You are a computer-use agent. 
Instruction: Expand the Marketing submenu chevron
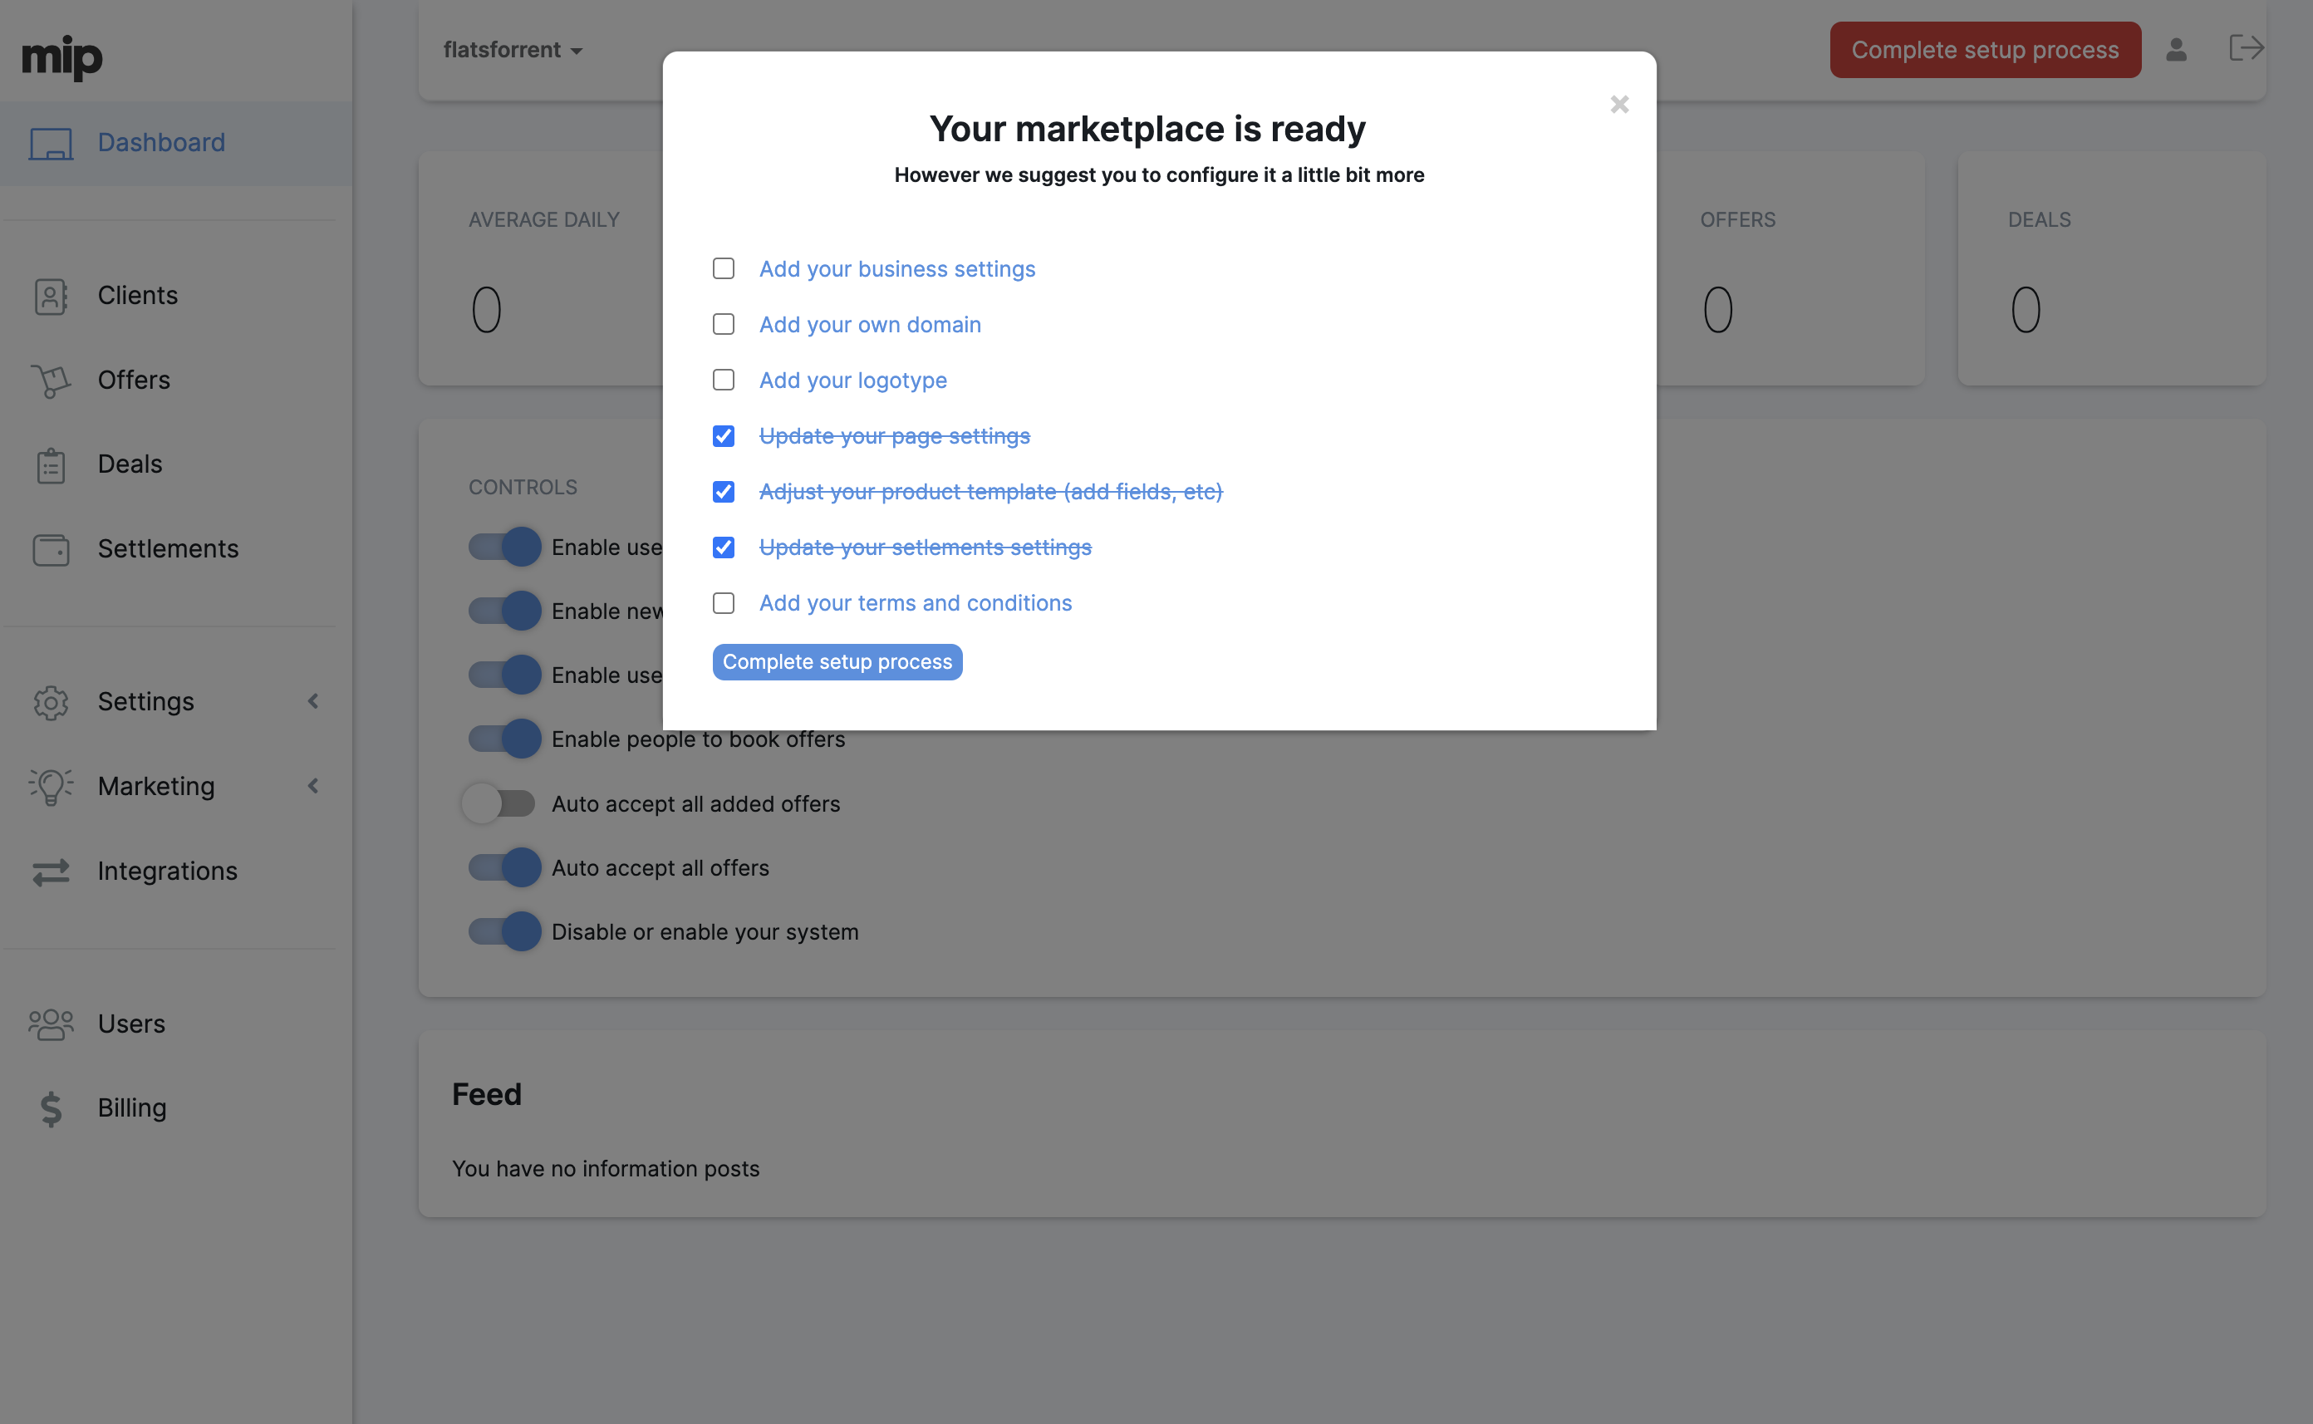pyautogui.click(x=313, y=785)
